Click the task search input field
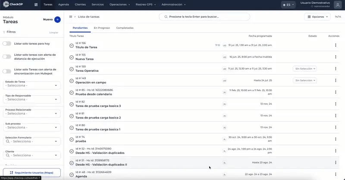 point(204,17)
